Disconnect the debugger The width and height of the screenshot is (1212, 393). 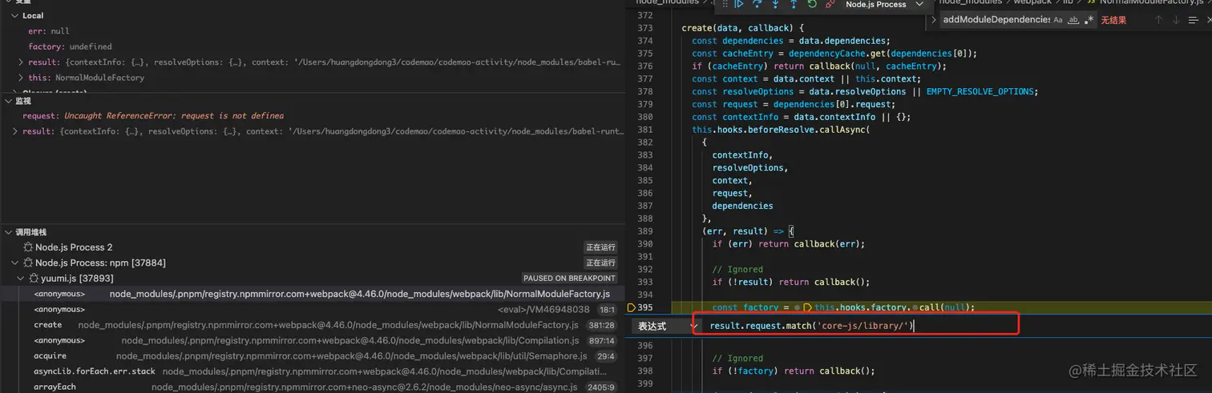coord(830,4)
